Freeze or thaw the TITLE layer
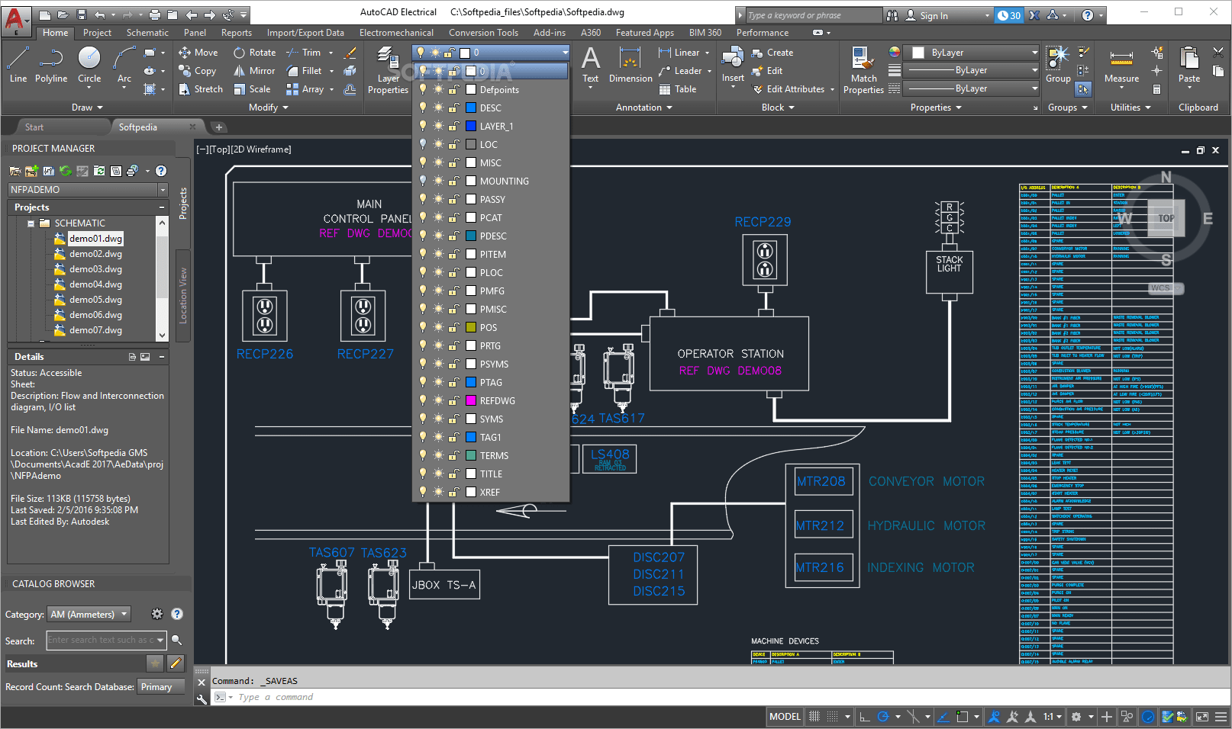Screen dimensions: 1232x729 click(438, 474)
